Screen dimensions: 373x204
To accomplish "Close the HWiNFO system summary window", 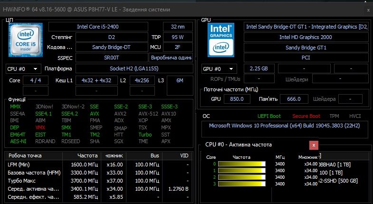I will (x=368, y=10).
